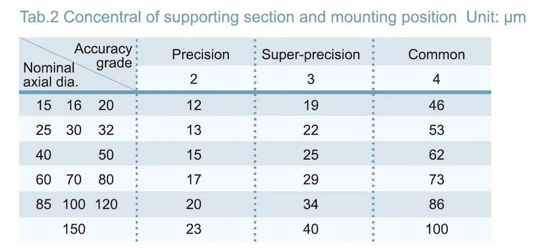Select the Precision column header
Viewport: 533px width, 249px height.
click(x=201, y=54)
